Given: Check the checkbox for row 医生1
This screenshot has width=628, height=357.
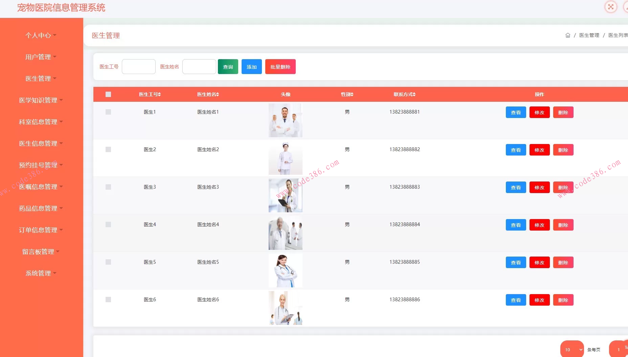Looking at the screenshot, I should [108, 112].
